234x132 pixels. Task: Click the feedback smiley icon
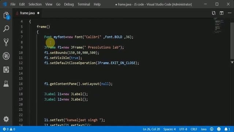pos(219,129)
